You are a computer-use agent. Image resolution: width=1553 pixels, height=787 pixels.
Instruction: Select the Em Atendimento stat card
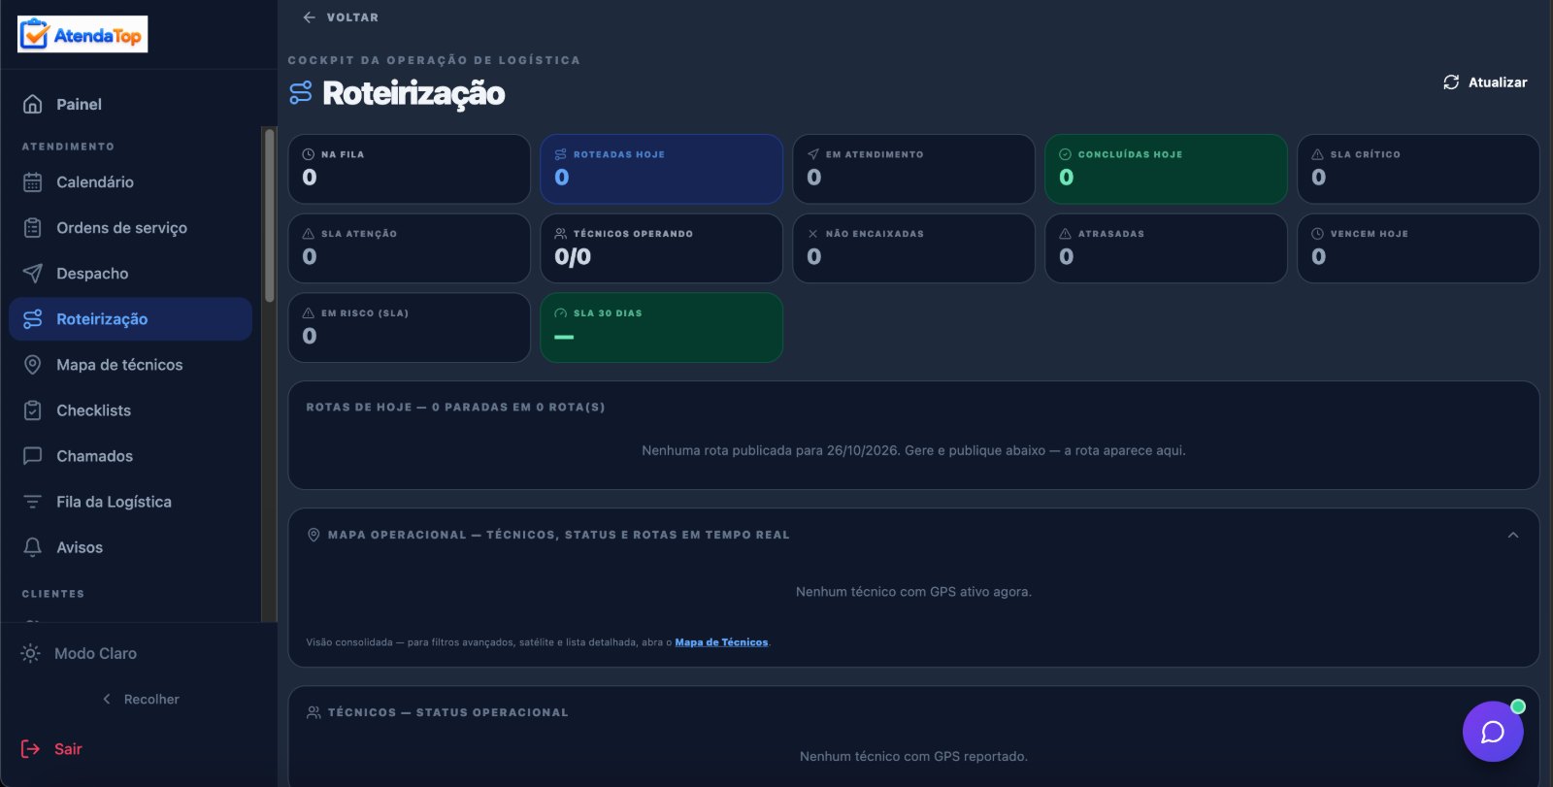(x=913, y=169)
